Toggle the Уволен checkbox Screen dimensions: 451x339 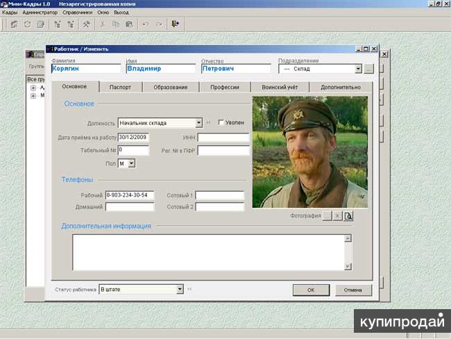click(x=221, y=123)
